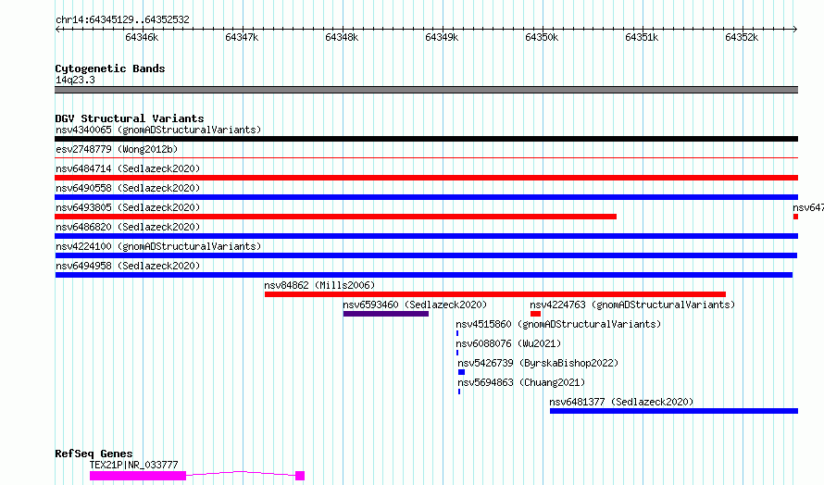824x485 pixels.
Task: Click the nsv6484714 red variant bar
Action: 426,178
